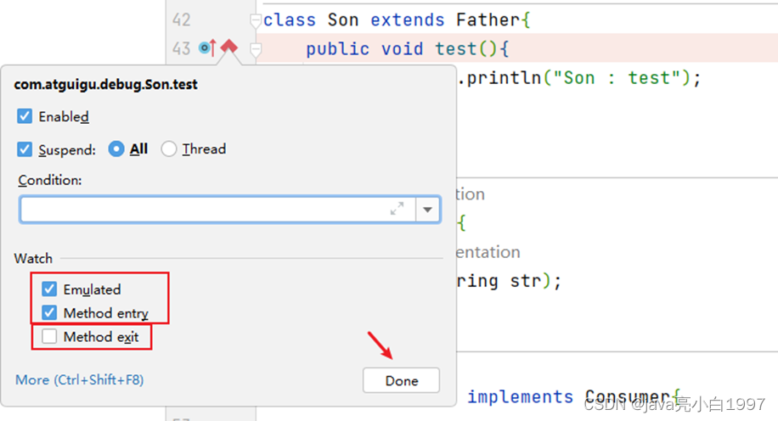This screenshot has width=778, height=421.
Task: Collapse the test method fold marker
Action: [256, 49]
